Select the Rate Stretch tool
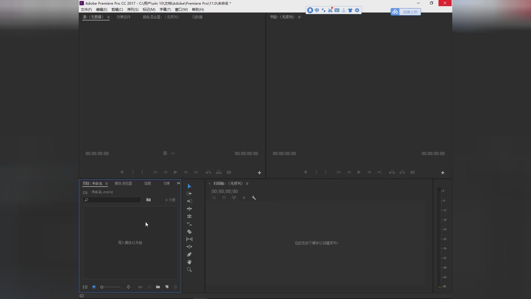This screenshot has width=531, height=299. [x=189, y=224]
